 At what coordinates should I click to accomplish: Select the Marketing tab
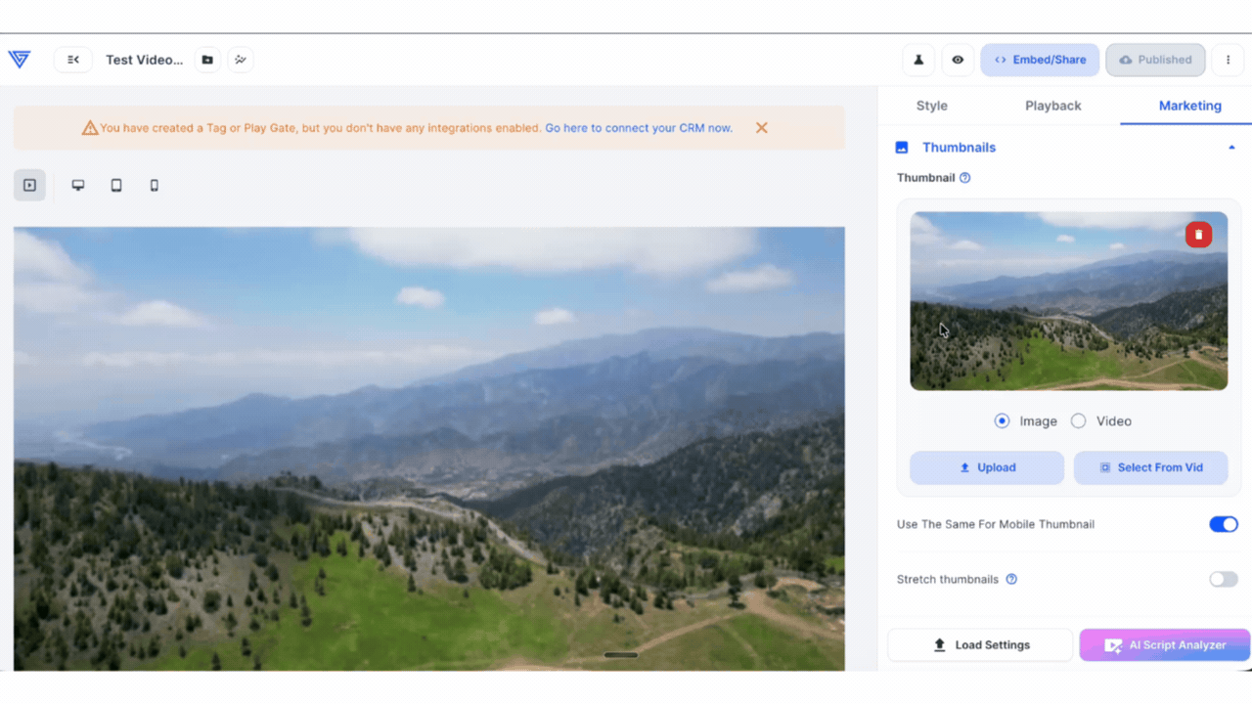click(1189, 106)
